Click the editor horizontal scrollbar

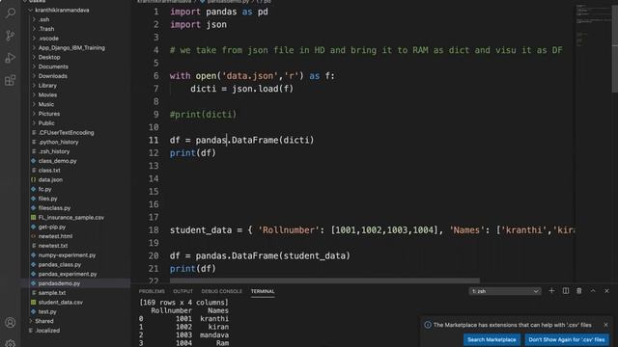pos(324,280)
